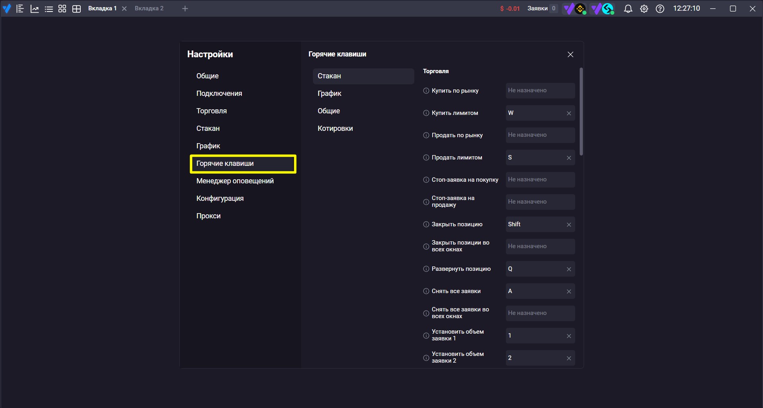The height and width of the screenshot is (408, 763).
Task: Clear the W hotkey for Купить лимитом
Action: (569, 113)
